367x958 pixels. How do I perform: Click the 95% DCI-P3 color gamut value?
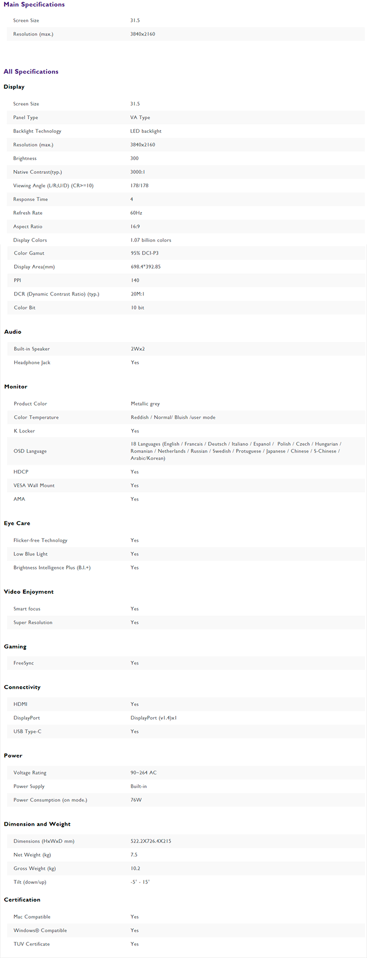pos(145,254)
